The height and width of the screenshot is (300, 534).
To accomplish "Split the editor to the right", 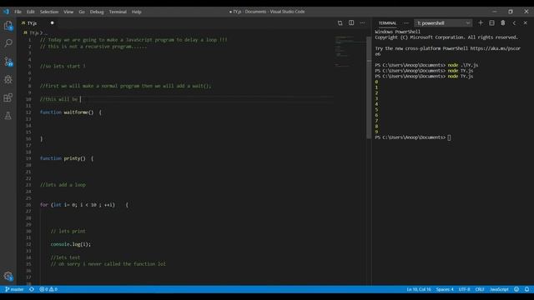I will coord(351,22).
